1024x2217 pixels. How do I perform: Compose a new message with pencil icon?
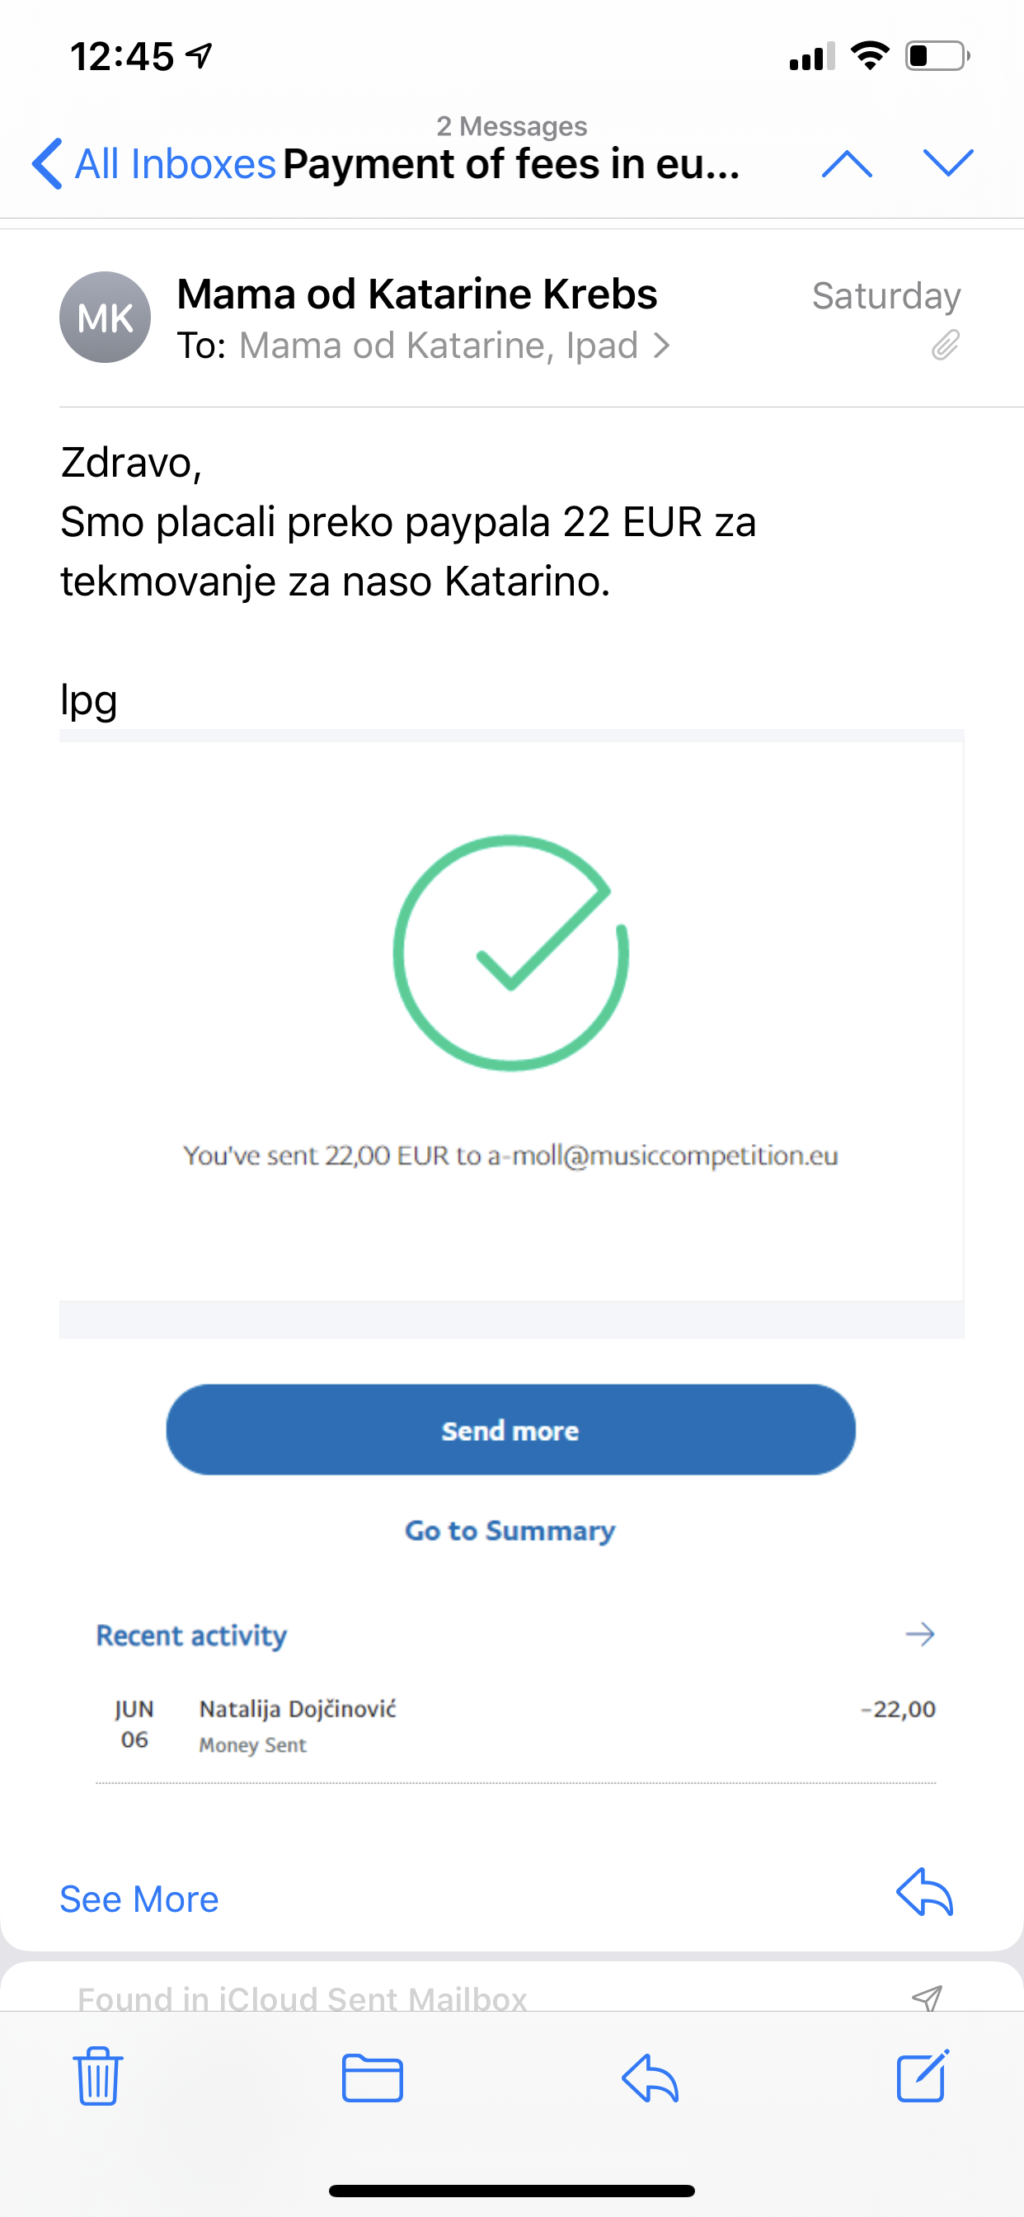pos(923,2076)
